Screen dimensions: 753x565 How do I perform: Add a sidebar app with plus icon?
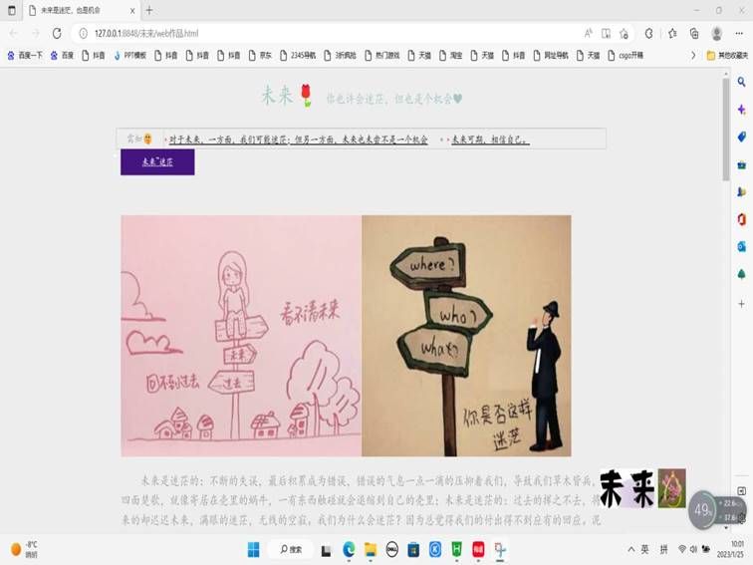[x=741, y=303]
